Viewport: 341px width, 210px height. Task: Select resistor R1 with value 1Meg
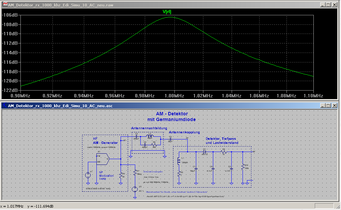[x=135, y=172]
